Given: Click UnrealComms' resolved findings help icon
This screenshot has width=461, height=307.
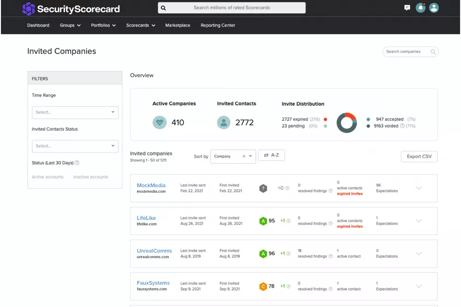Looking at the screenshot, I should (x=331, y=256).
